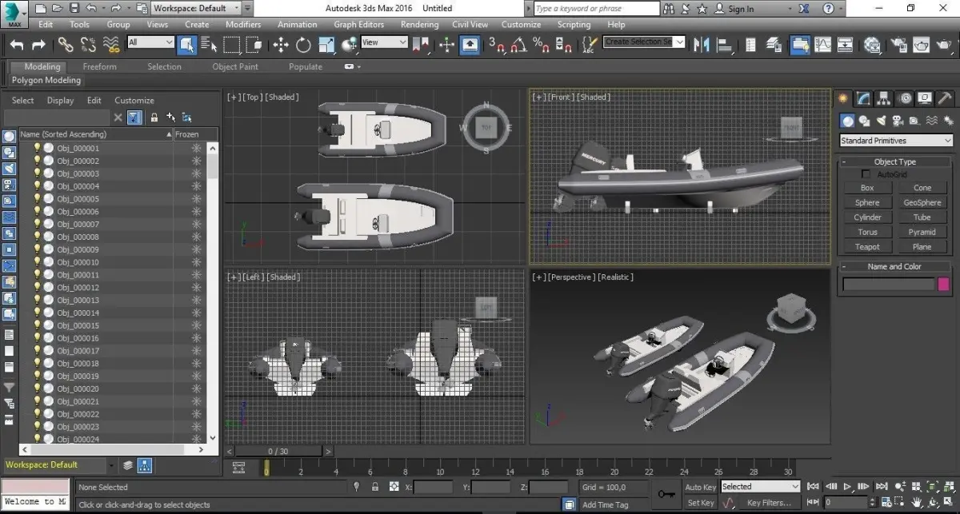Viewport: 960px width, 514px height.
Task: Open the Hierarchy tab in command panel
Action: (884, 98)
